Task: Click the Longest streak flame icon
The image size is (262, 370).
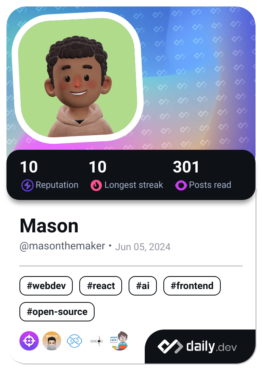Action: [x=96, y=185]
